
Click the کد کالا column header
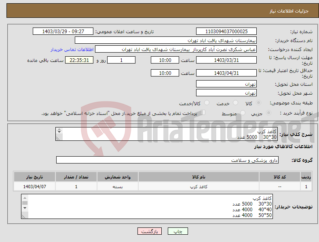(x=280, y=177)
